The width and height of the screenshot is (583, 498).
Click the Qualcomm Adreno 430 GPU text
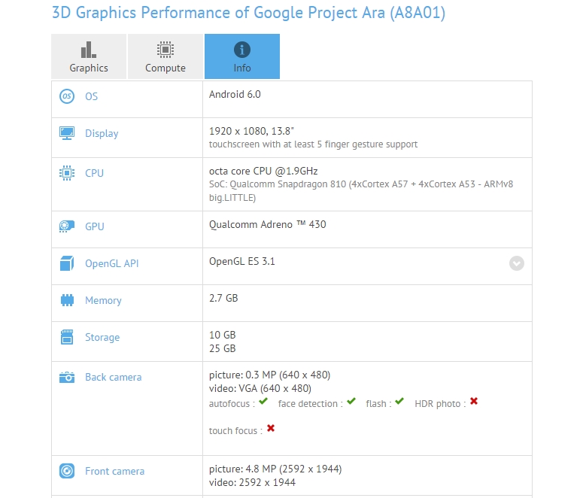tap(268, 224)
